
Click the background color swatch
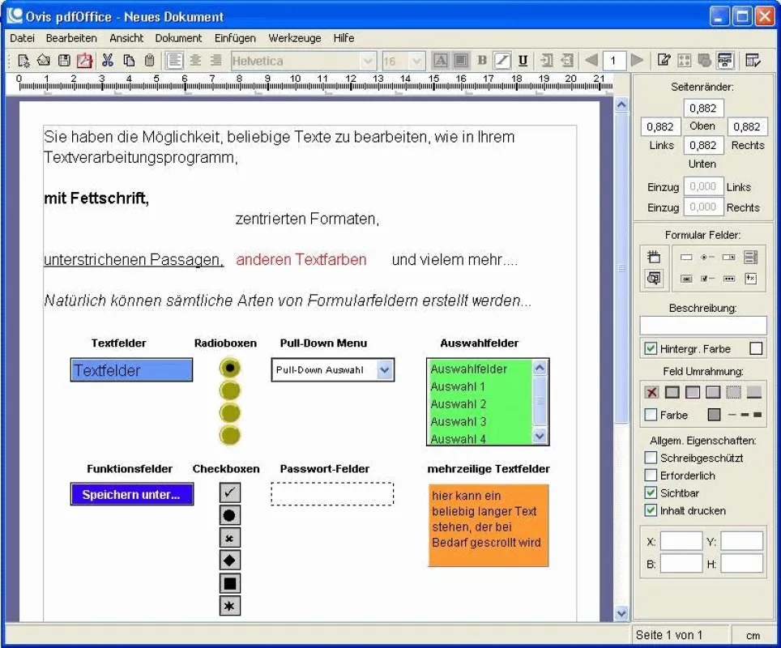coord(756,348)
